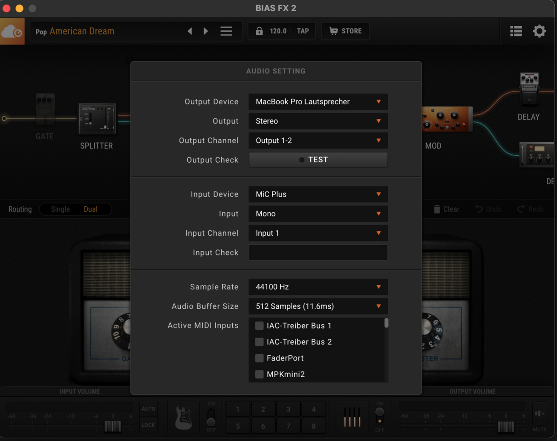The image size is (557, 441).
Task: Click the STORE cart button
Action: tap(345, 31)
